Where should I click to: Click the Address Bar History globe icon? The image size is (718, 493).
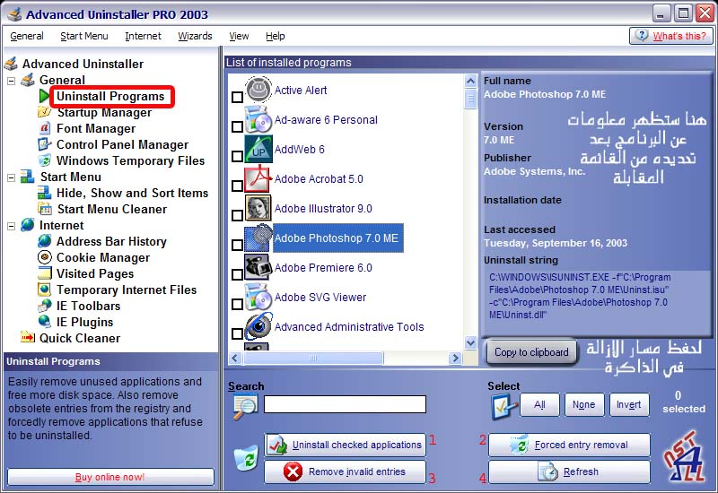(x=44, y=240)
